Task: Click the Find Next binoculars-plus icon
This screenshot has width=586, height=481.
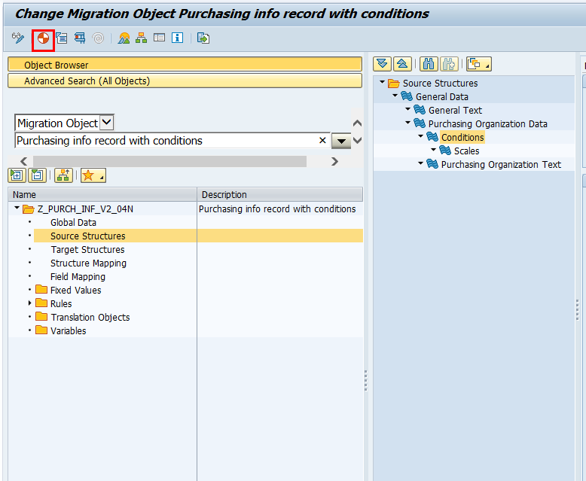Action: (449, 64)
